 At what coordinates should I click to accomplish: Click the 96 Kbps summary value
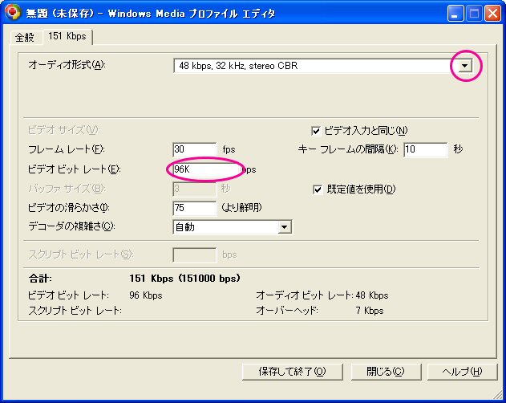(x=145, y=295)
